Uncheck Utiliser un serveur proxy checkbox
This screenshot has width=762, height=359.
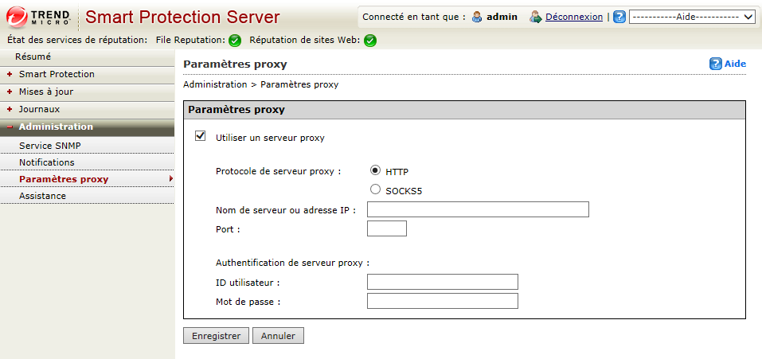(x=201, y=137)
